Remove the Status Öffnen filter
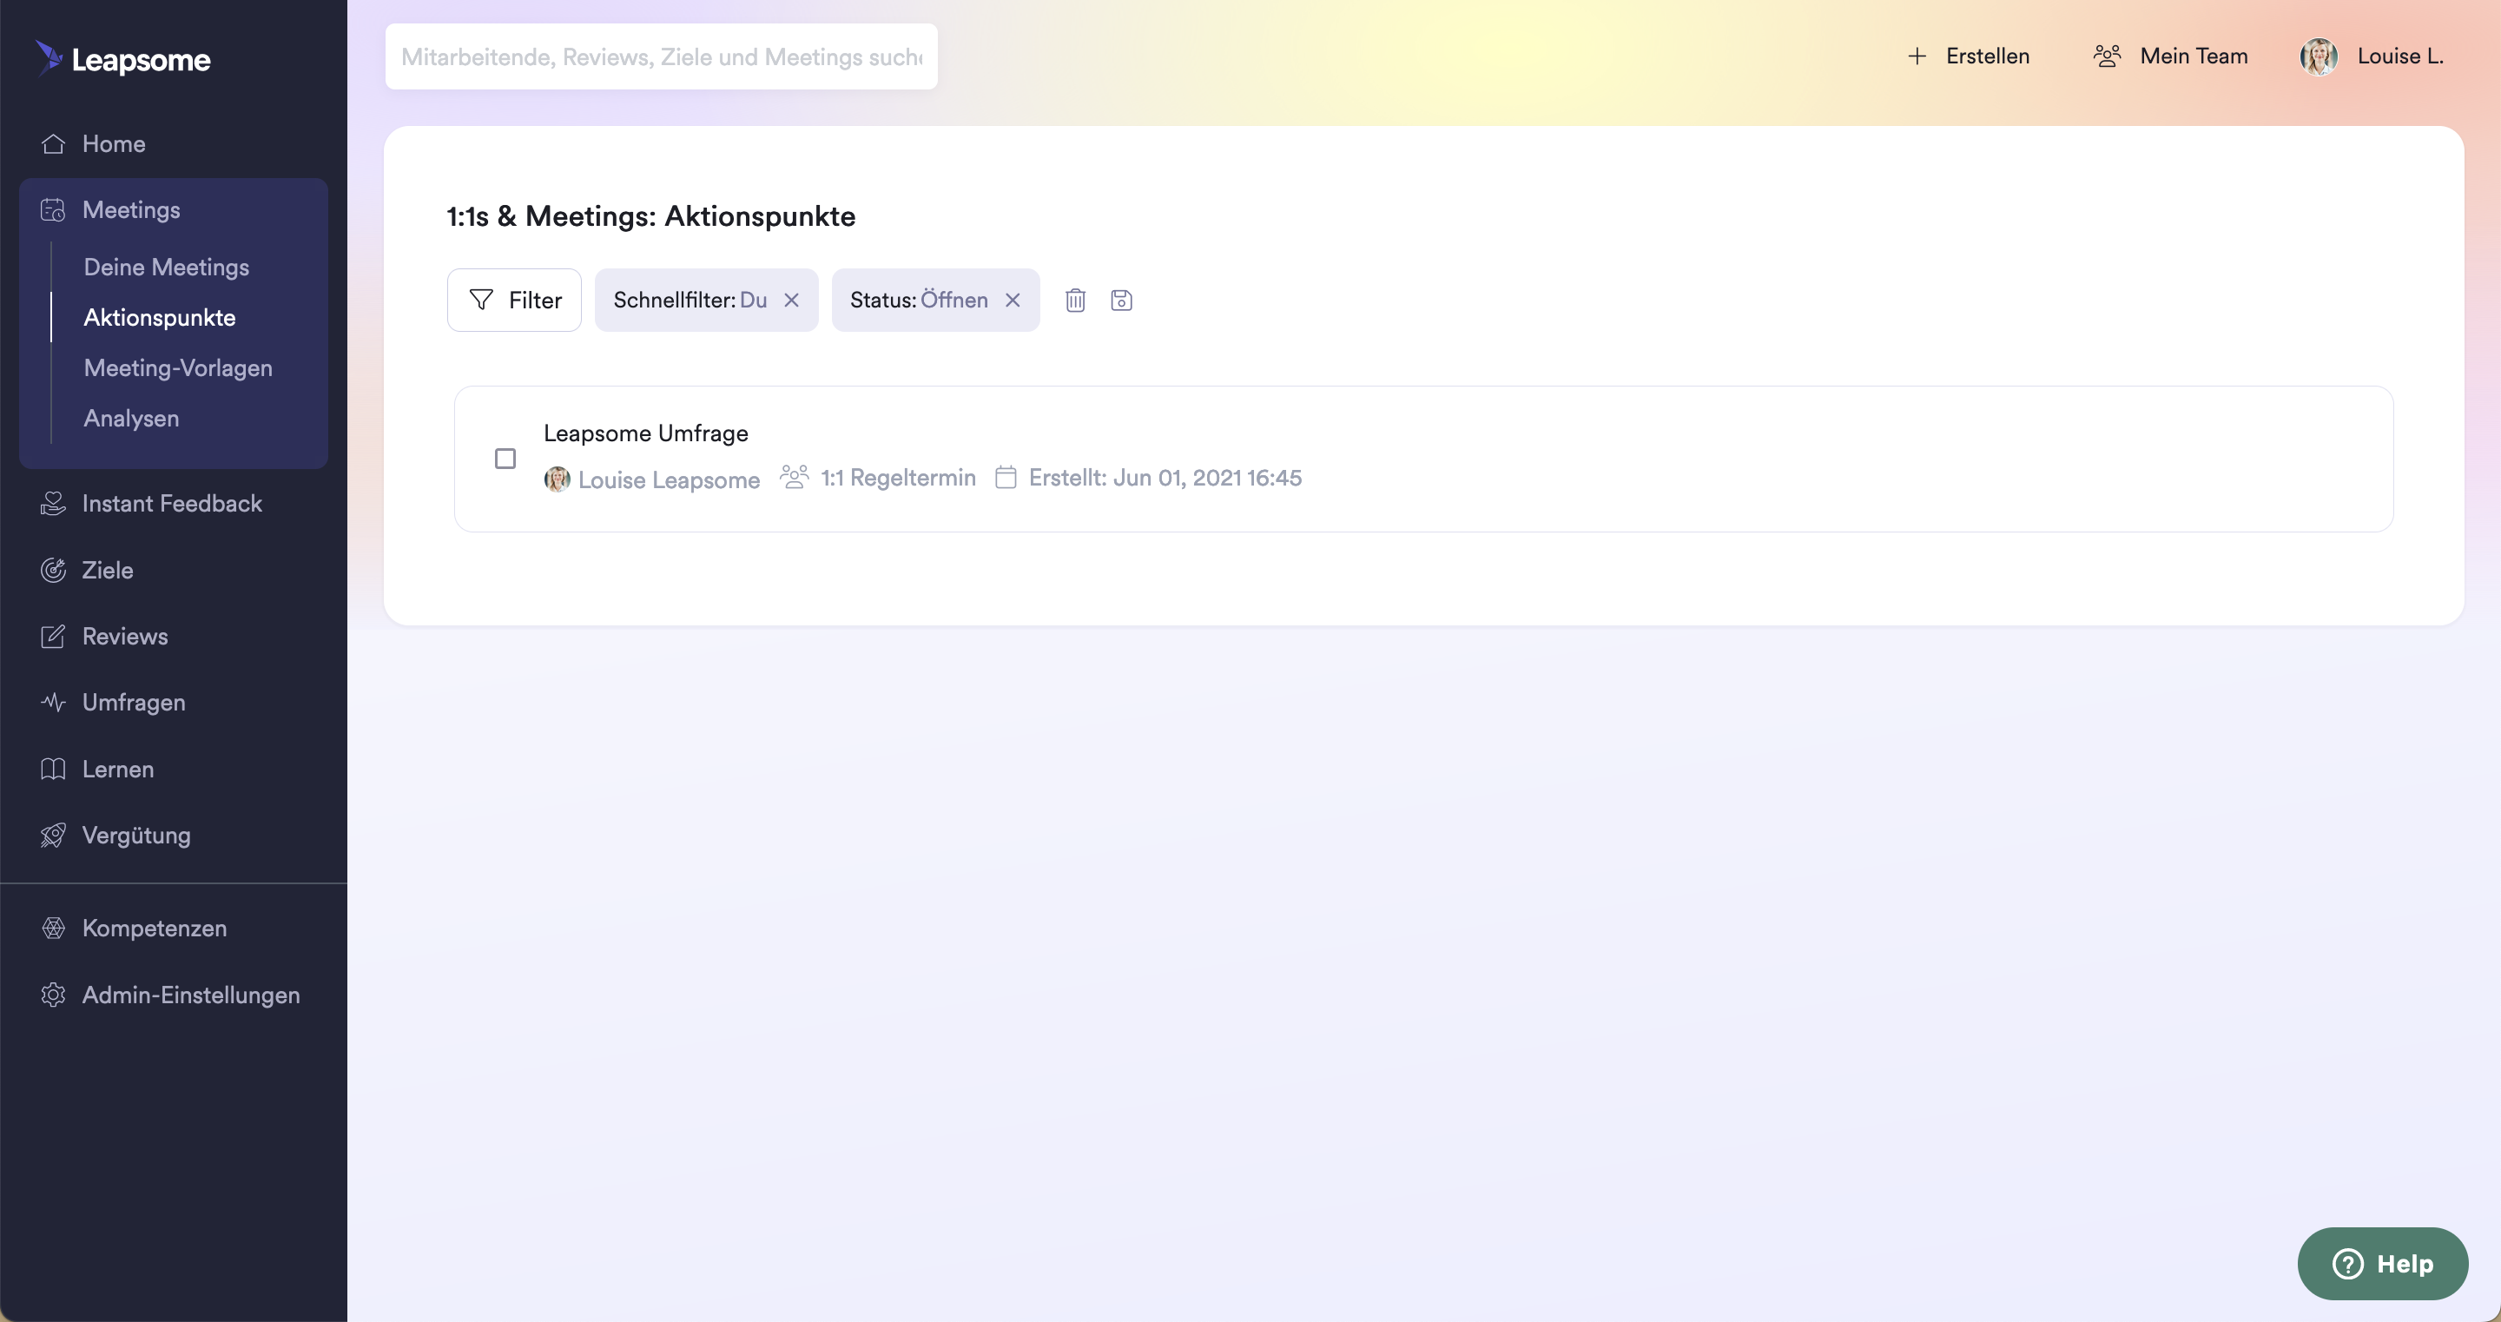 (x=1013, y=301)
